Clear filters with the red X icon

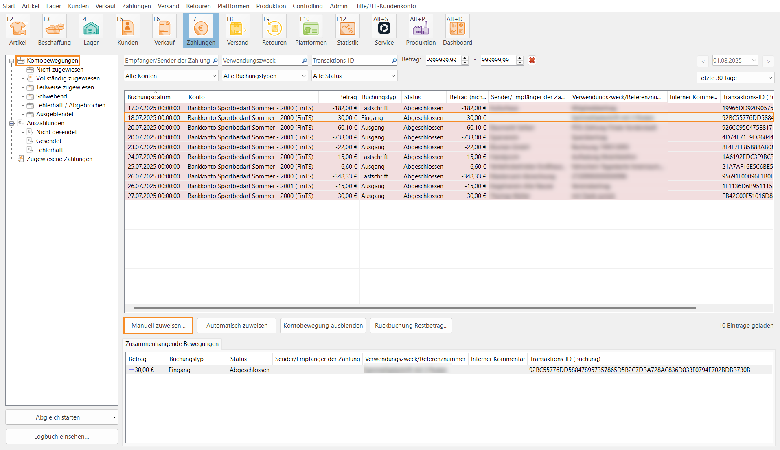[532, 61]
